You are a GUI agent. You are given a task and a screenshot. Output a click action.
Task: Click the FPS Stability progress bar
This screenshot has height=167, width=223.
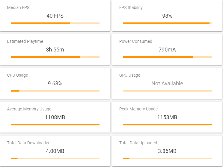(167, 23)
